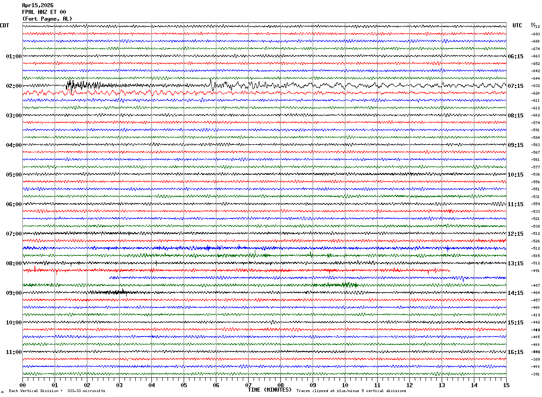Click the 03:00 CDT hour label
Image resolution: width=542 pixels, height=397 pixels.
pyautogui.click(x=13, y=116)
